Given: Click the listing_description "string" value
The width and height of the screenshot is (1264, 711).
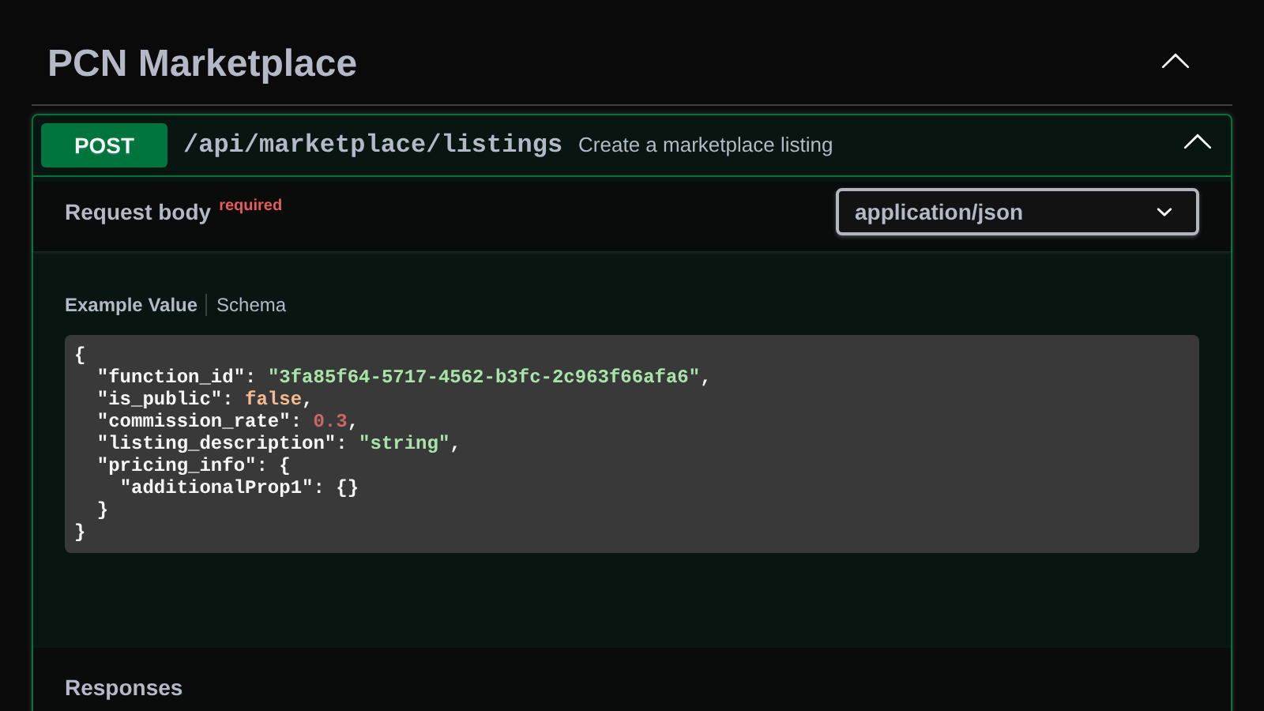Looking at the screenshot, I should (x=404, y=443).
